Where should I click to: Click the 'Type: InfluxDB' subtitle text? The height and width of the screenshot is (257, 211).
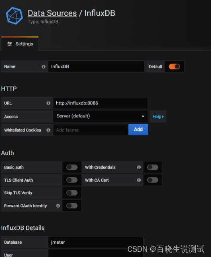pyautogui.click(x=43, y=22)
